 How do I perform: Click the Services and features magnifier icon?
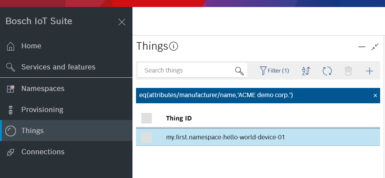pyautogui.click(x=11, y=67)
